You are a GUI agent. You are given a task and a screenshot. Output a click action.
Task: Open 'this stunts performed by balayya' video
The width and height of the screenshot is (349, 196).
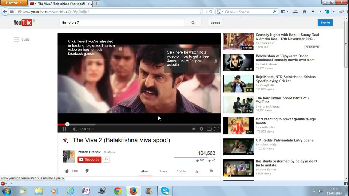(x=287, y=163)
